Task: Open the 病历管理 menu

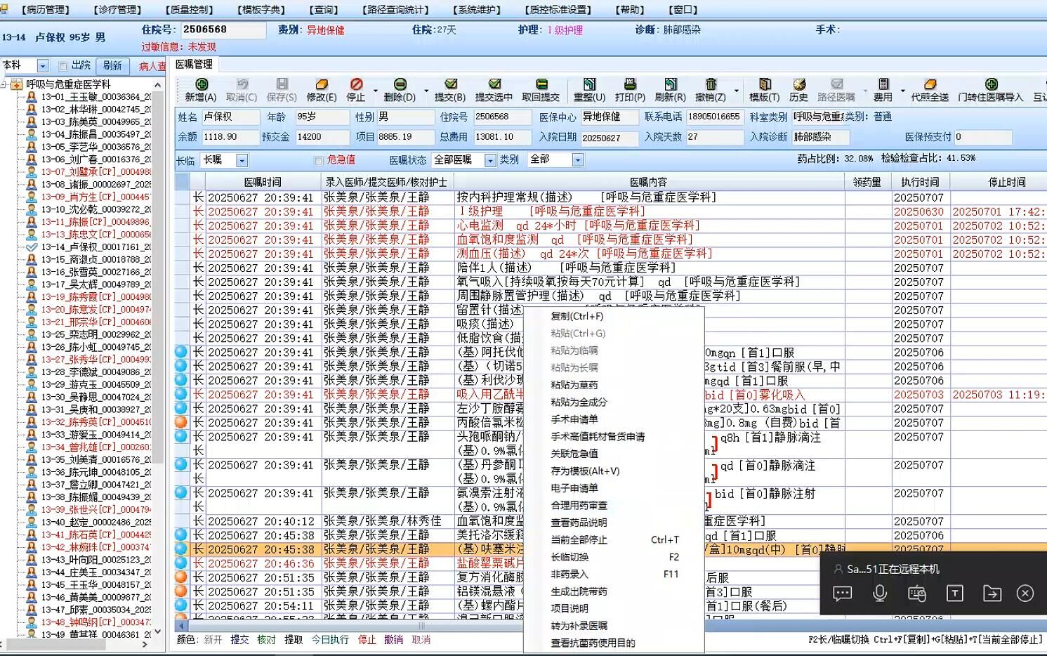Action: 45,10
